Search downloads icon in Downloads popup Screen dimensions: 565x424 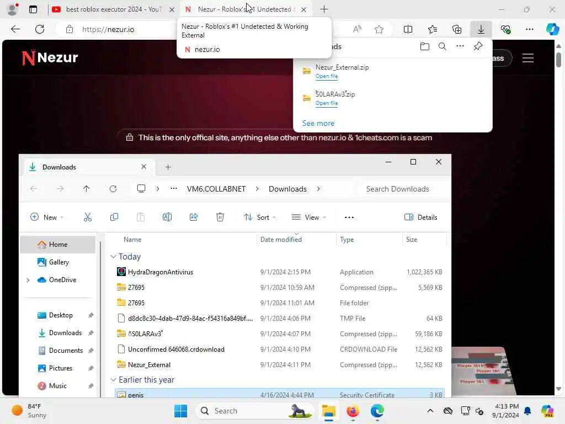(x=443, y=46)
